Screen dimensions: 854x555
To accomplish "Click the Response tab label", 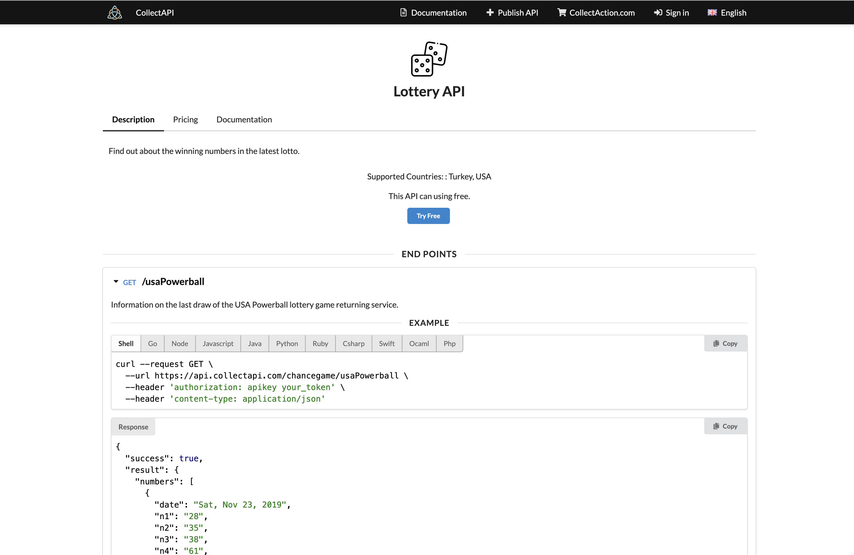I will point(133,427).
